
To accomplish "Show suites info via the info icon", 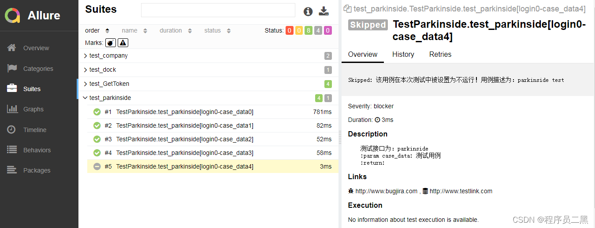I will pyautogui.click(x=308, y=11).
